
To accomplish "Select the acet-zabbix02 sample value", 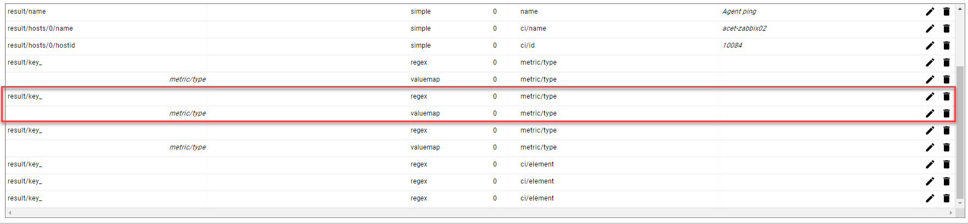I will 744,28.
